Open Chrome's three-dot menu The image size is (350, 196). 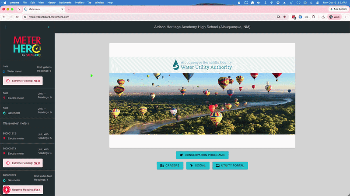point(346,17)
